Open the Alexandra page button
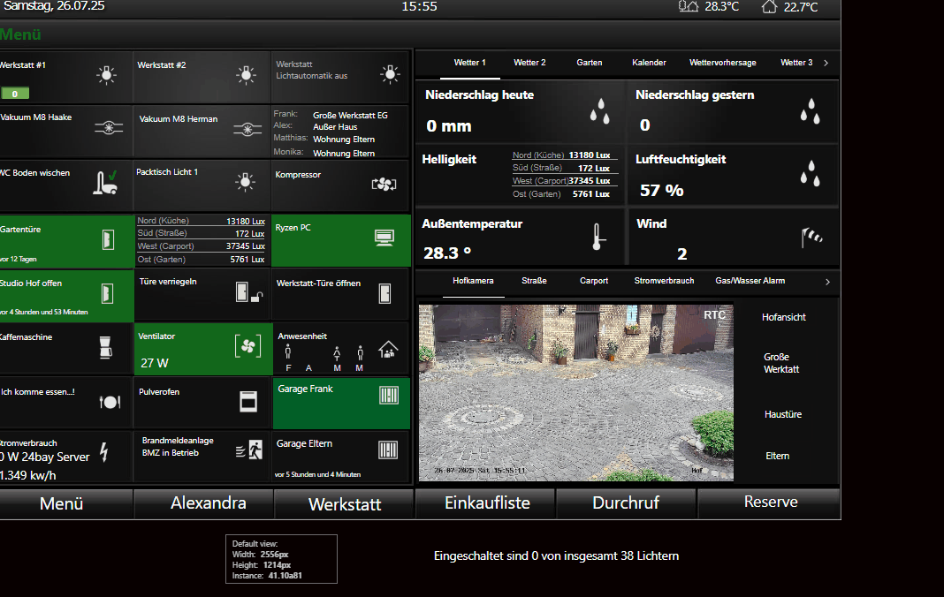The height and width of the screenshot is (597, 944). pos(203,503)
